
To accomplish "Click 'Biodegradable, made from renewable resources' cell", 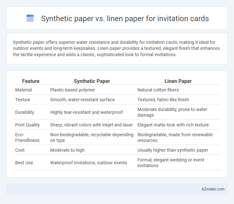I will 175,137.
